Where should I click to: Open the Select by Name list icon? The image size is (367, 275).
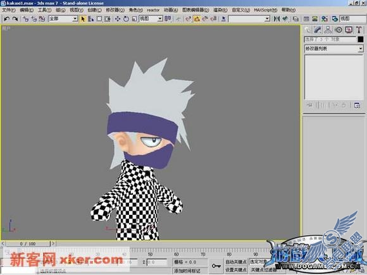tap(91, 19)
